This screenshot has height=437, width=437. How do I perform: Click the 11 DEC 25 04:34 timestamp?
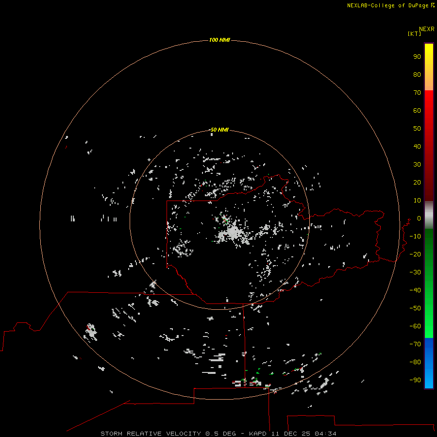pyautogui.click(x=304, y=434)
